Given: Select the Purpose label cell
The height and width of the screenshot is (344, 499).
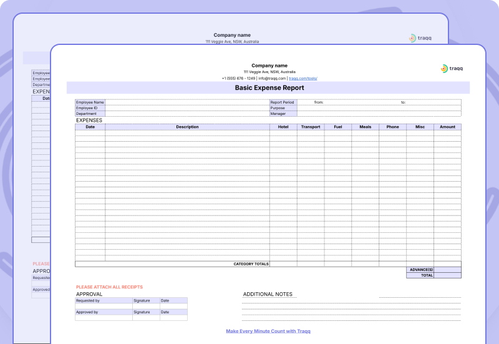Looking at the screenshot, I should coord(283,108).
